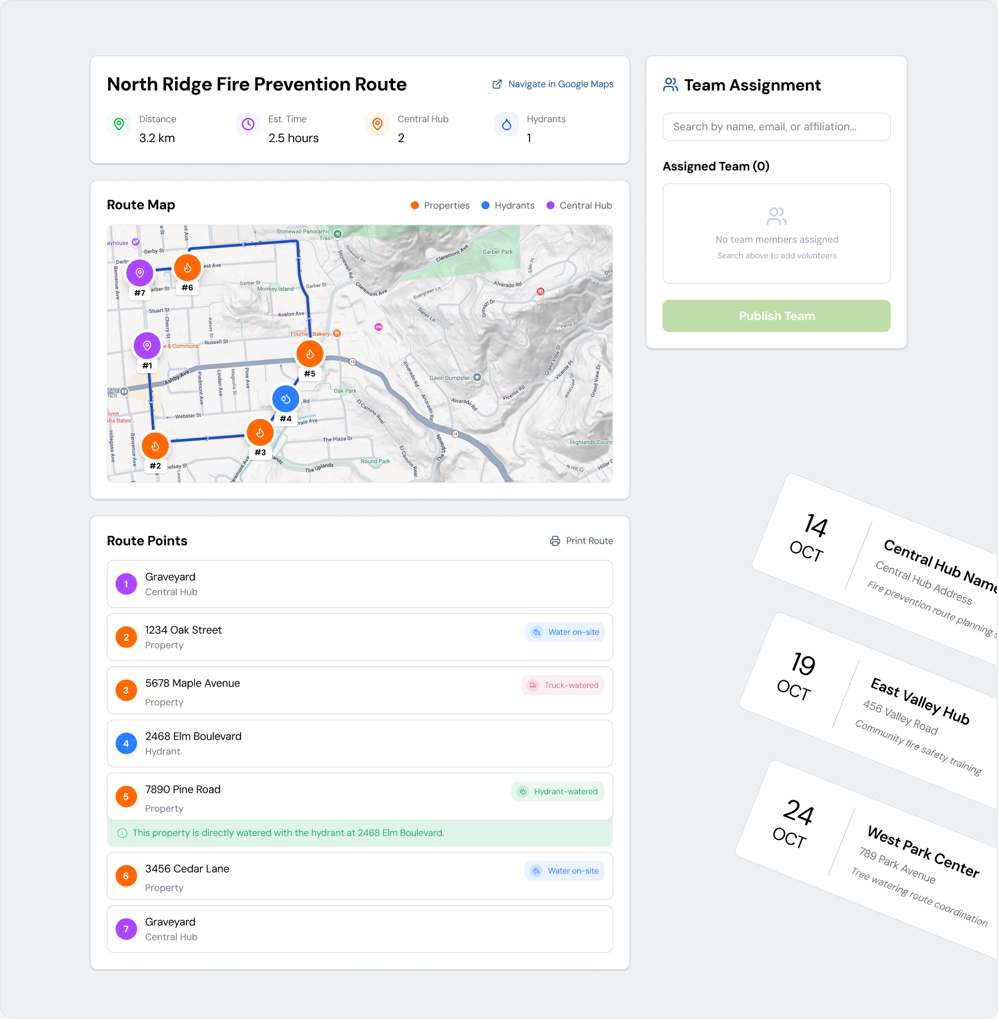Click the Truck-watered badge
Image resolution: width=998 pixels, height=1019 pixels.
[x=563, y=685]
